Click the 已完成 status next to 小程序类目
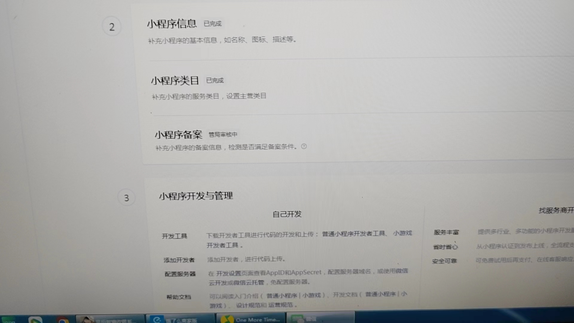This screenshot has width=574, height=323. pos(215,80)
